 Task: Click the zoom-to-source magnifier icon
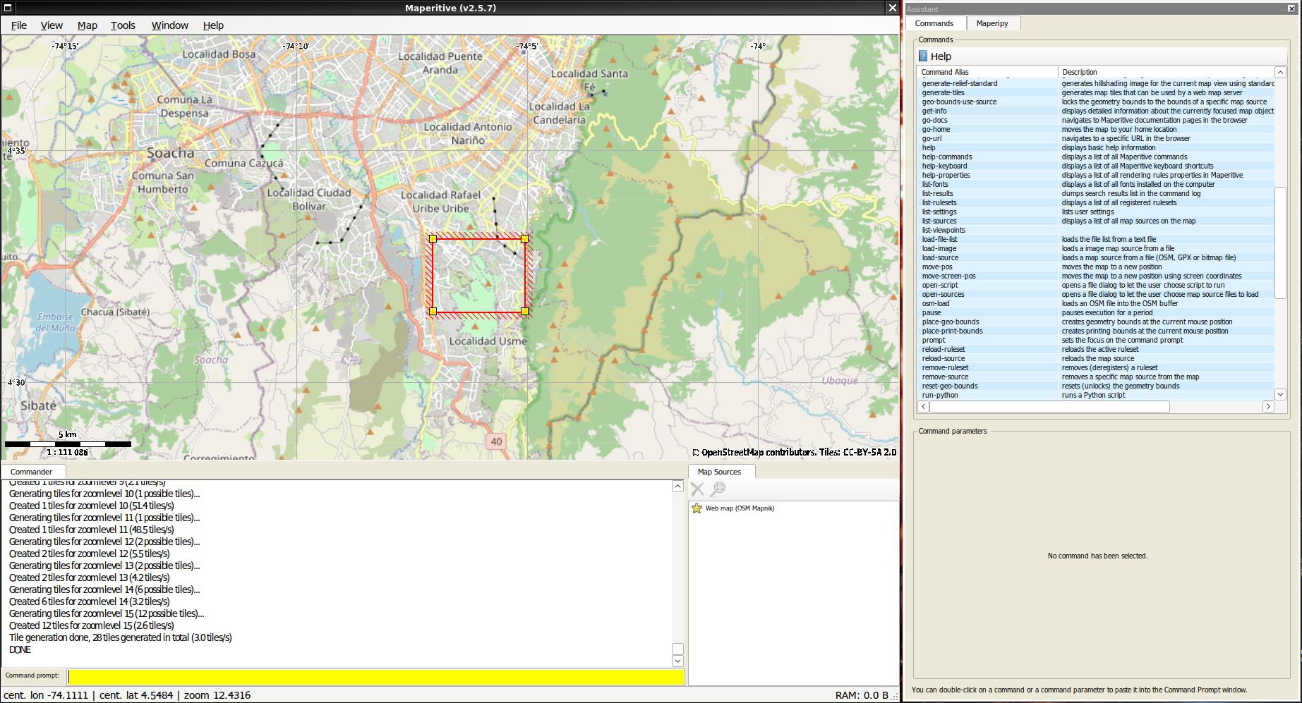pyautogui.click(x=718, y=489)
